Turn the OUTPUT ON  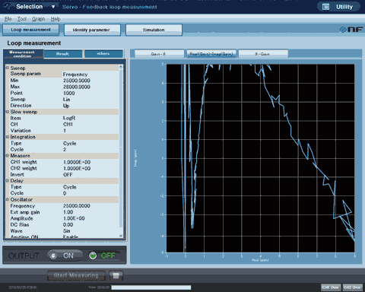click(65, 255)
